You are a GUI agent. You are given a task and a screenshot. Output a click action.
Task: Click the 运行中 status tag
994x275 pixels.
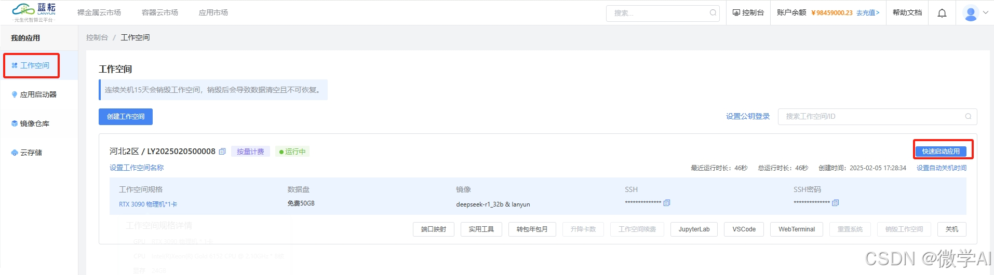tap(292, 152)
